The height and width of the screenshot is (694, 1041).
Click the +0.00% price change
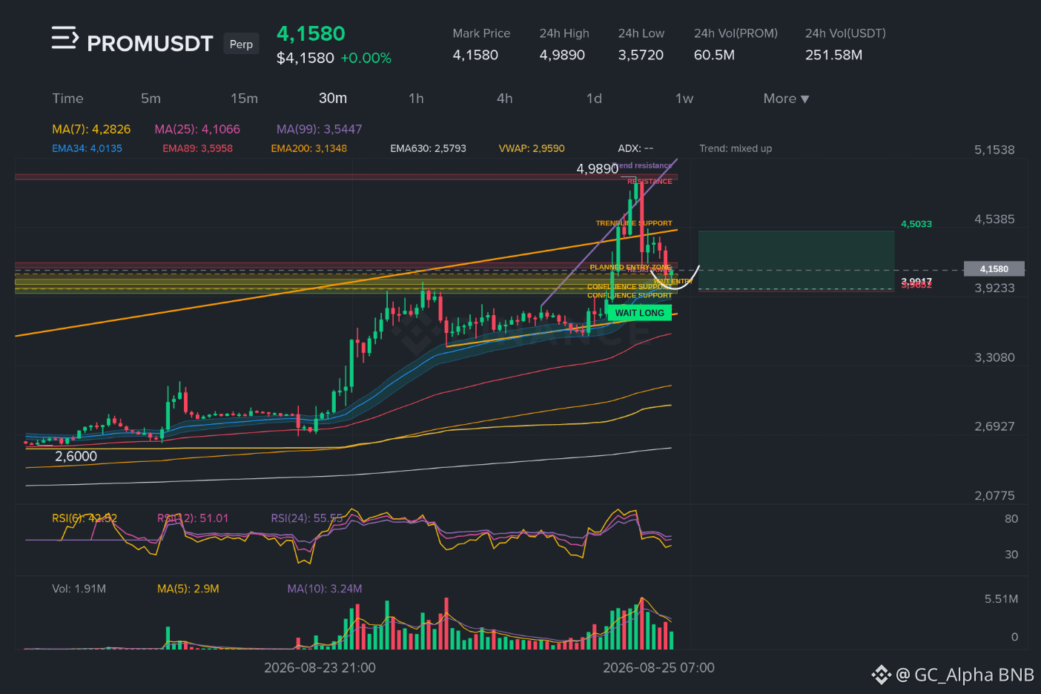point(366,58)
